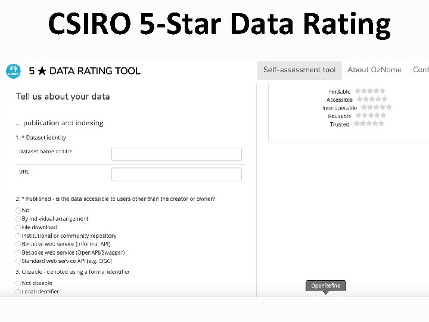Click the 'Tell us about your data' heading
The image size is (429, 322).
pos(63,97)
